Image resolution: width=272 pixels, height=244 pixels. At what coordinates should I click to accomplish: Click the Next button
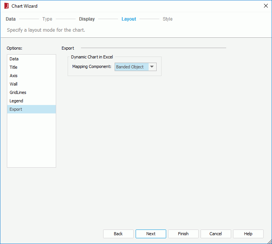coord(151,234)
